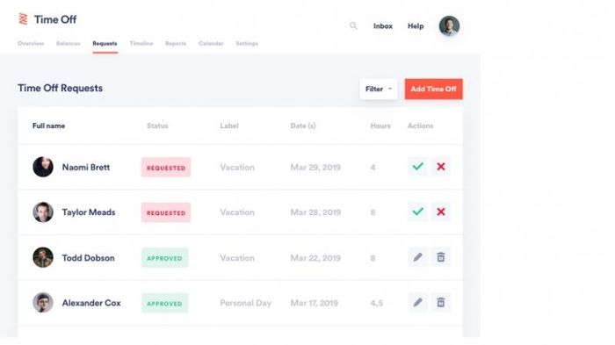Go to the Calendar tab
This screenshot has width=615, height=345.
click(211, 44)
